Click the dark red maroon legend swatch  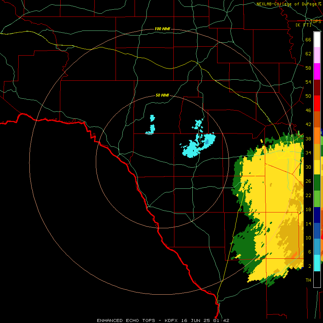[x=317, y=88]
